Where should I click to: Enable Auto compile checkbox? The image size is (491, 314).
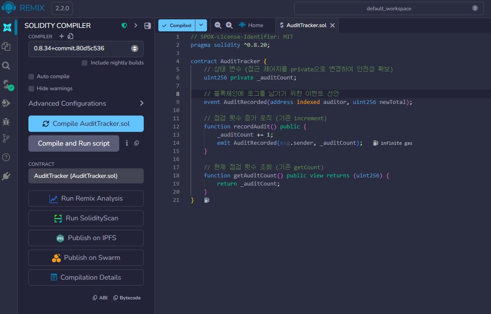[31, 76]
